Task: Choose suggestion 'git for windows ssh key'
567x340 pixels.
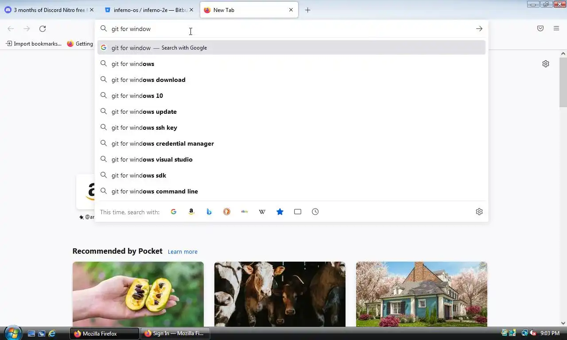Action: click(x=291, y=127)
